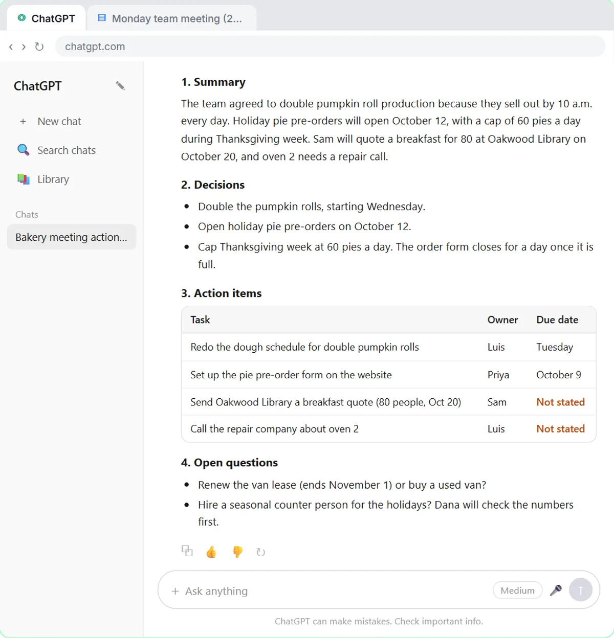Click the owner 'Sam' in the table
The image size is (614, 638).
497,402
